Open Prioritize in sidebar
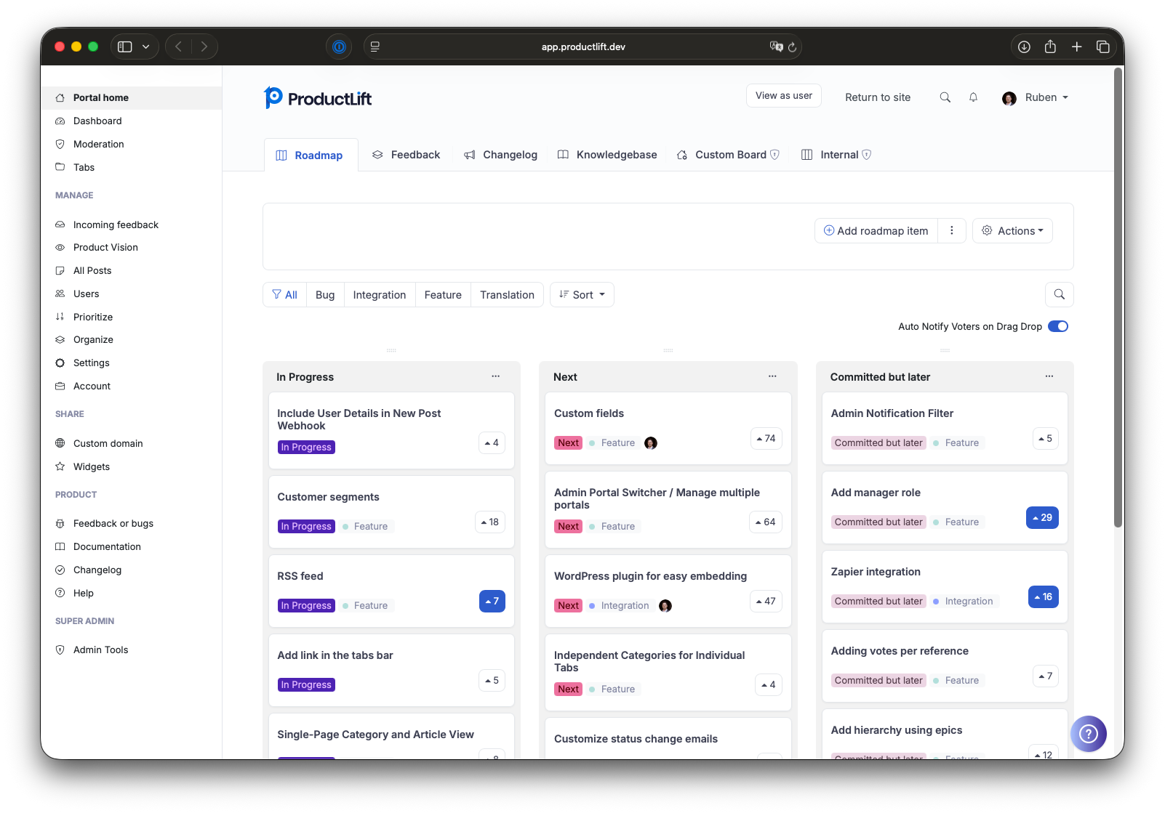Viewport: 1165px width, 813px height. pyautogui.click(x=131, y=317)
